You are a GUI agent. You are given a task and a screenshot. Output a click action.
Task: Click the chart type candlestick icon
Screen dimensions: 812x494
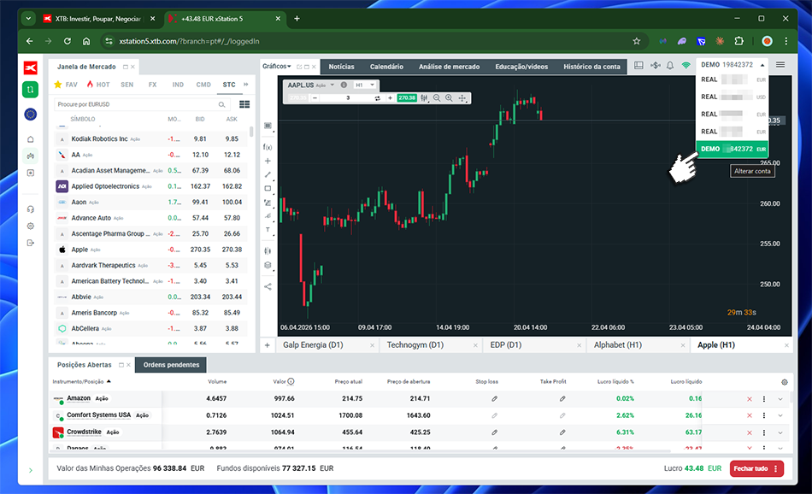pos(424,98)
